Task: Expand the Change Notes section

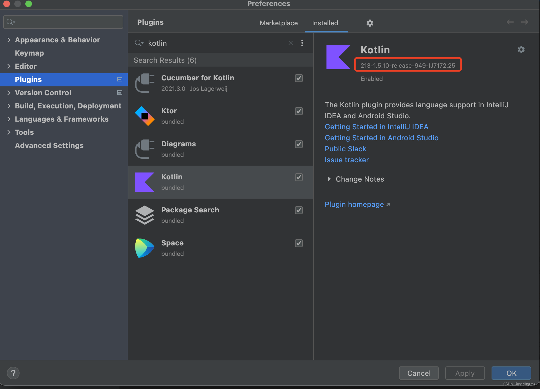Action: (329, 179)
